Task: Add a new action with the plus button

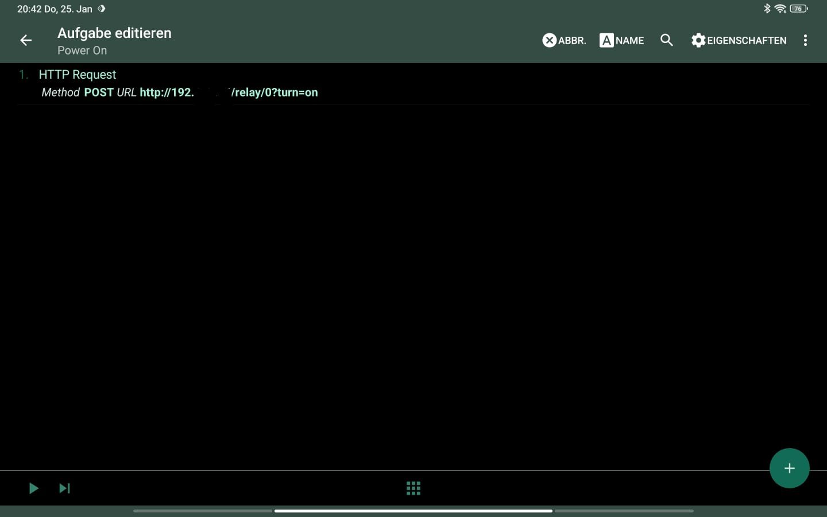Action: pyautogui.click(x=789, y=468)
